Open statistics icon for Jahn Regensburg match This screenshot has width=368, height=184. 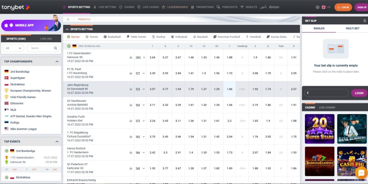click(x=131, y=89)
